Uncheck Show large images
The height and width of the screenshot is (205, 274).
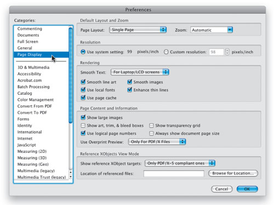(x=83, y=117)
